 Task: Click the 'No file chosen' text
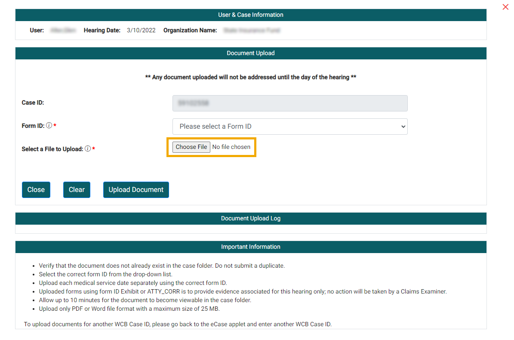coord(231,147)
